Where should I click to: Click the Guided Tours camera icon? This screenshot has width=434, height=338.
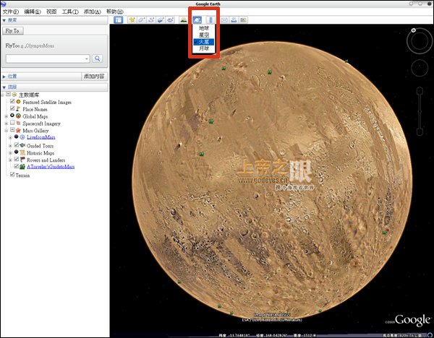click(x=22, y=145)
